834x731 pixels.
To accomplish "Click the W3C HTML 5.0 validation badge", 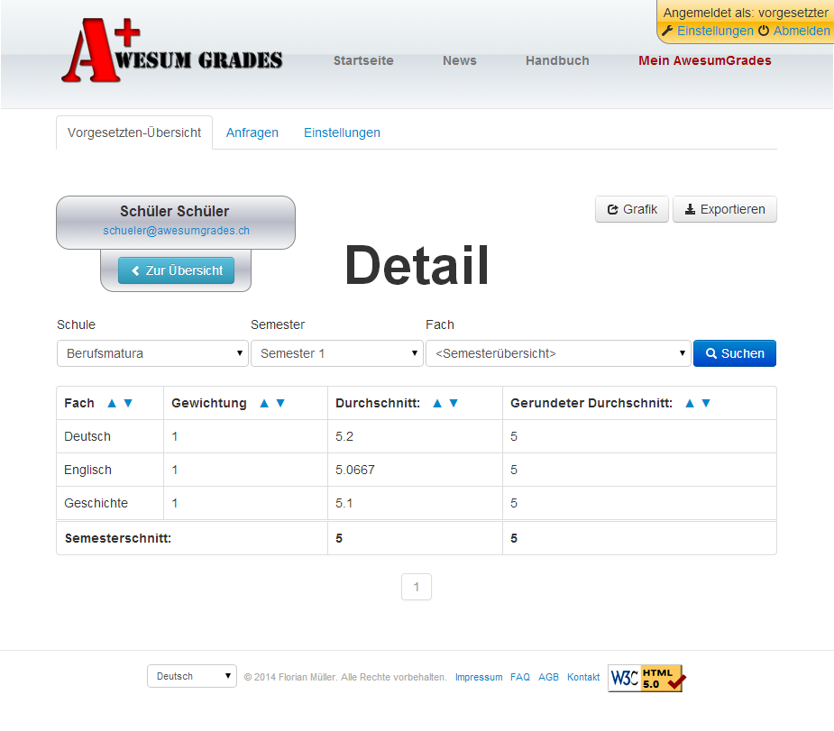I will pos(647,678).
